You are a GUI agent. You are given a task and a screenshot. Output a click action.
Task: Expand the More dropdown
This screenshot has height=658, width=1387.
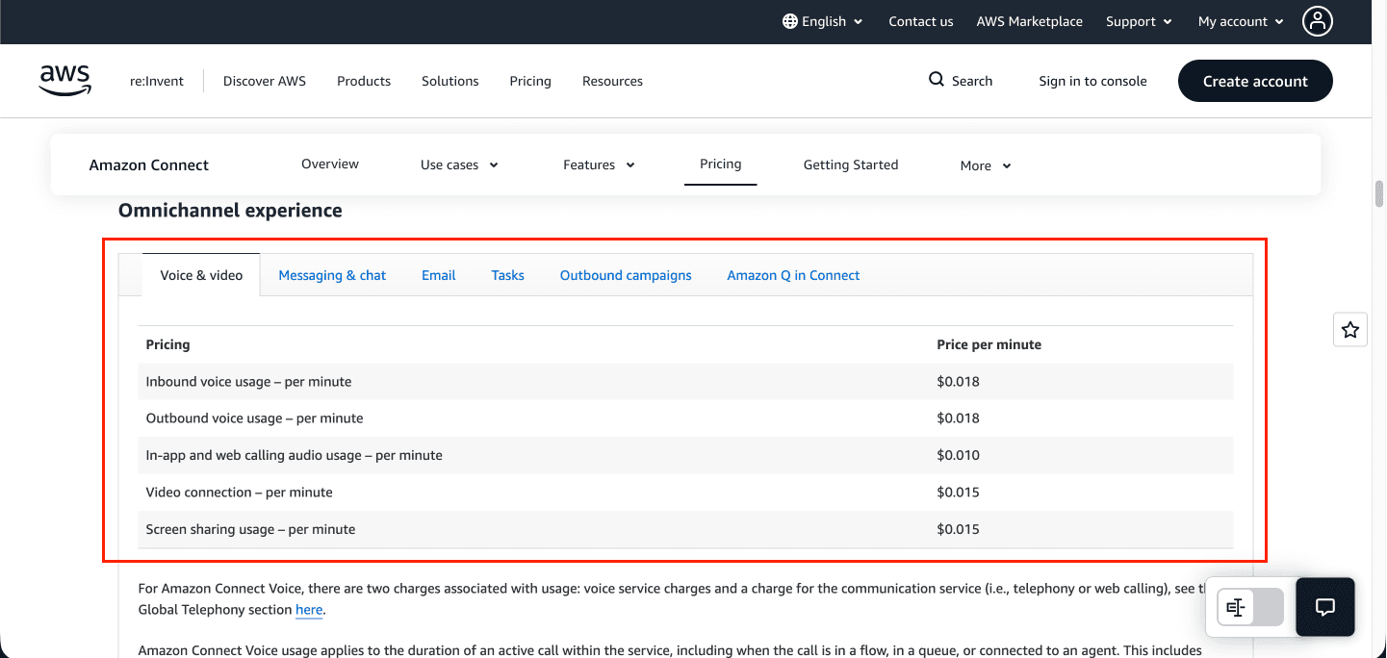point(986,165)
